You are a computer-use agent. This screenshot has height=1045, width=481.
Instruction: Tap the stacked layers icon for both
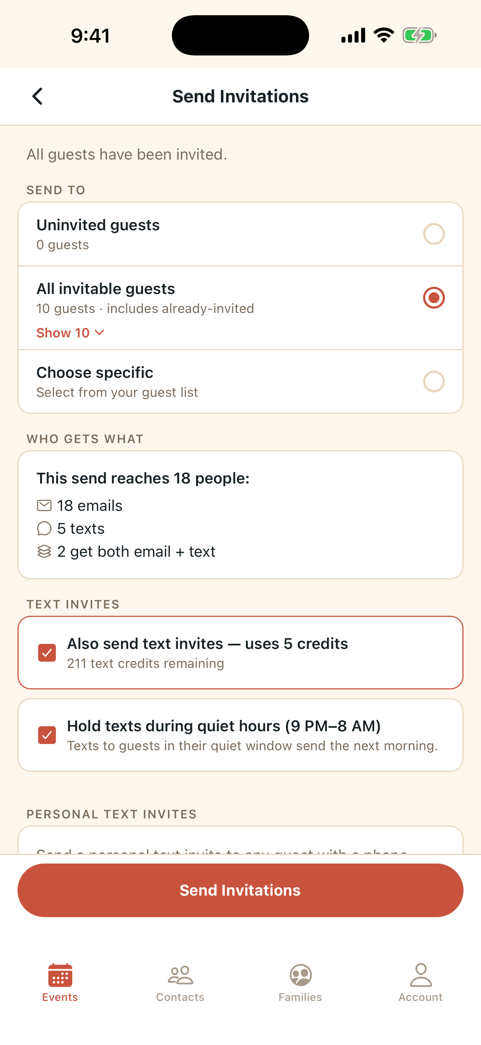pos(44,551)
